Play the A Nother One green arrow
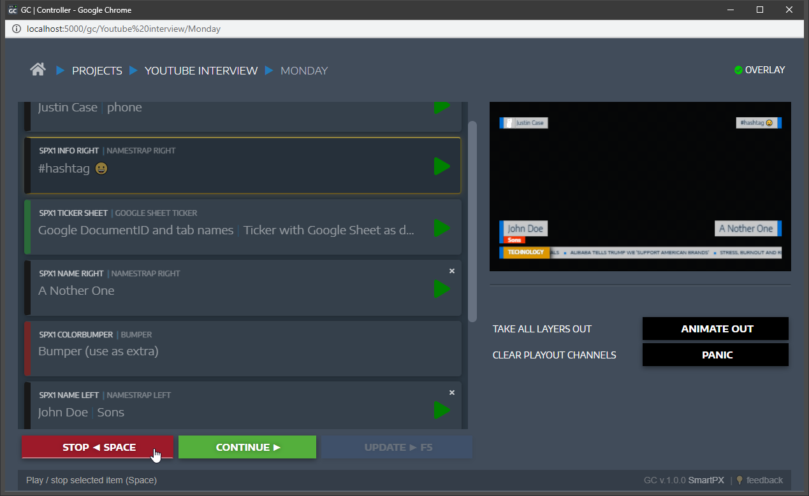 (442, 289)
